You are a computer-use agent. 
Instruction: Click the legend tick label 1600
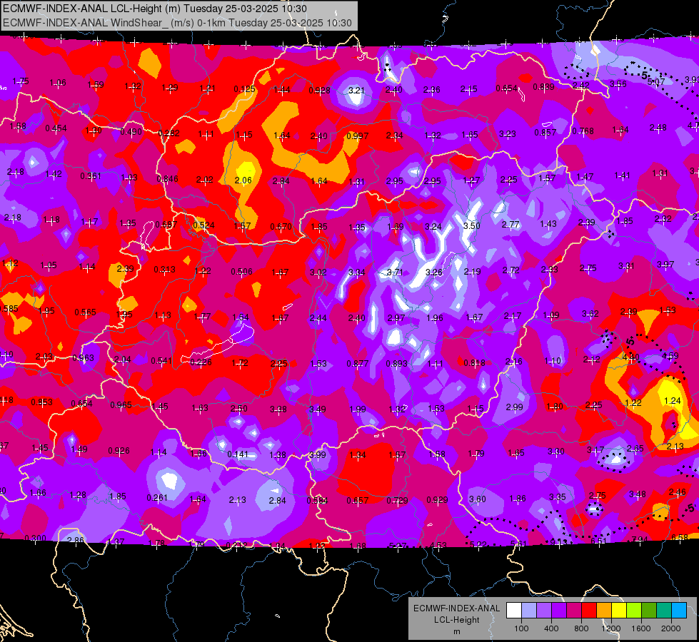(641, 628)
